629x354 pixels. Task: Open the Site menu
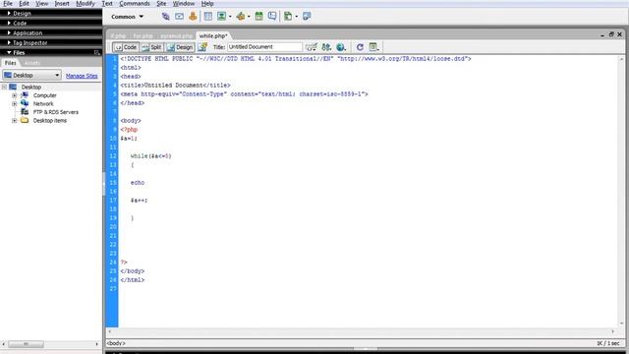[161, 4]
